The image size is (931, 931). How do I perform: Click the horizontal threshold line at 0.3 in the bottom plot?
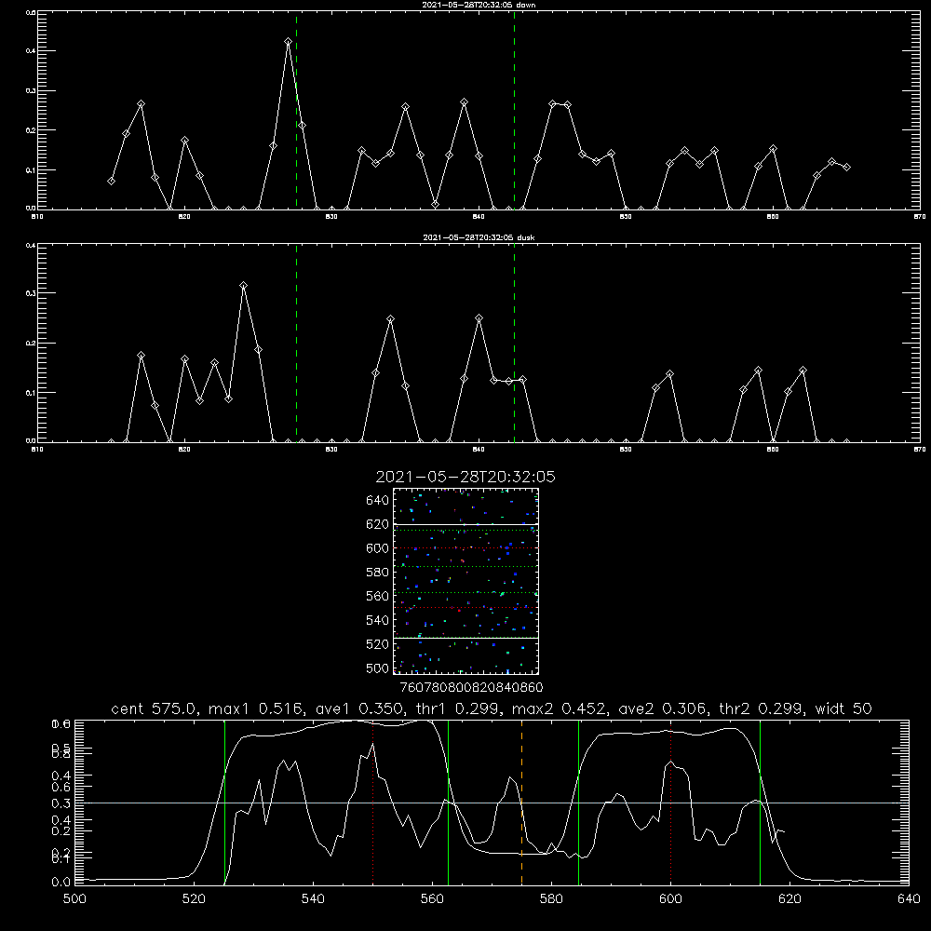(x=492, y=803)
